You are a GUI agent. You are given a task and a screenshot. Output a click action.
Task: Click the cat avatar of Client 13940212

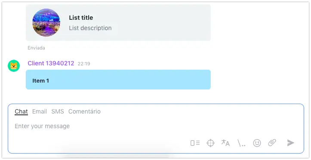click(14, 66)
